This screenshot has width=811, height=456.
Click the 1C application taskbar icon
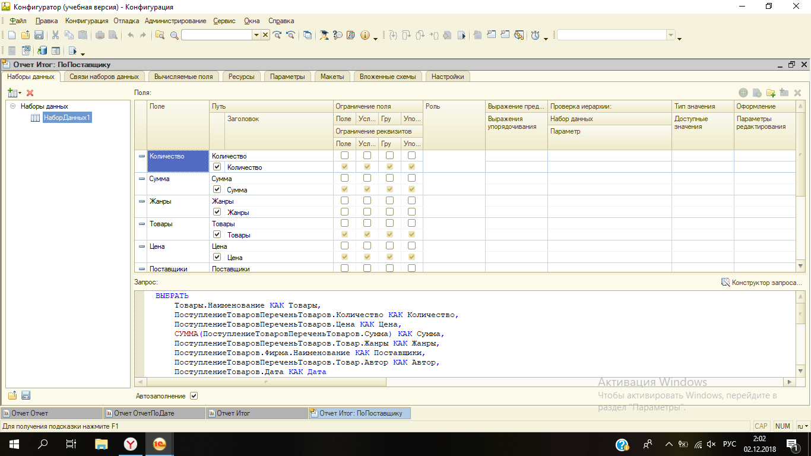160,444
